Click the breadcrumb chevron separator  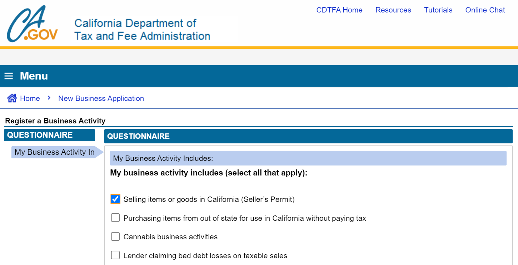point(49,98)
